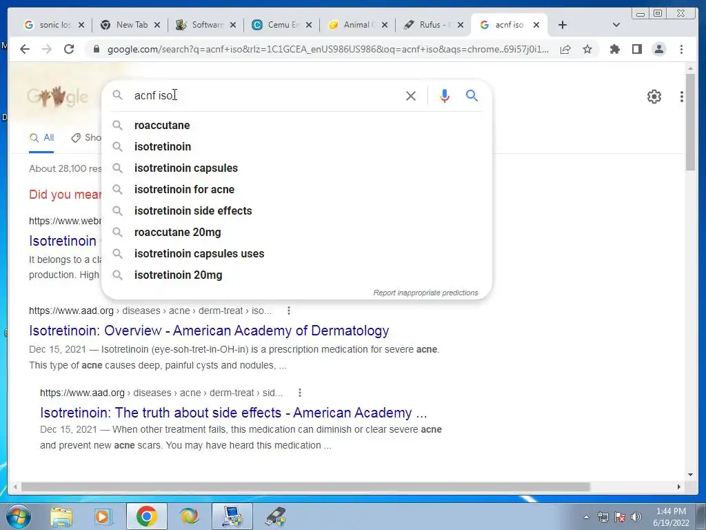Launch Windows Media Player from the taskbar
This screenshot has width=706, height=530.
(103, 517)
